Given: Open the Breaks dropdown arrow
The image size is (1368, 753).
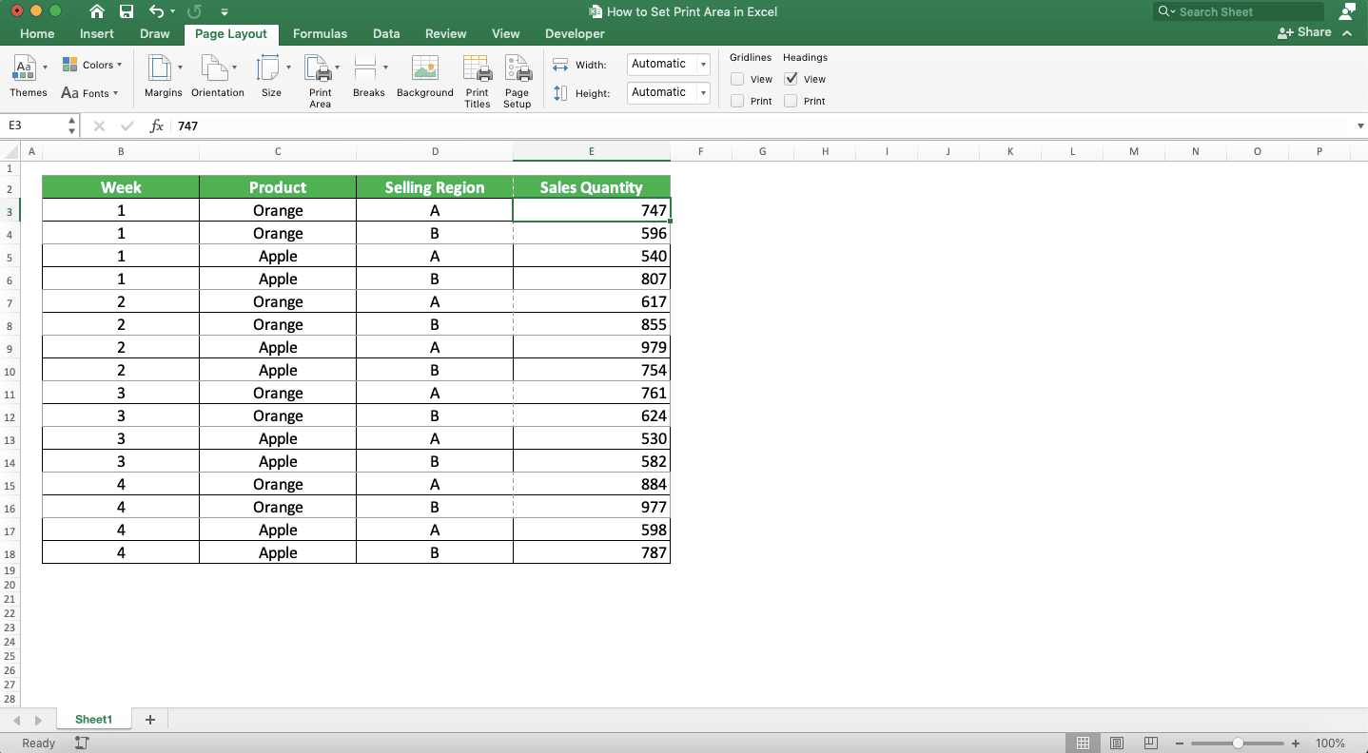Looking at the screenshot, I should pos(385,68).
